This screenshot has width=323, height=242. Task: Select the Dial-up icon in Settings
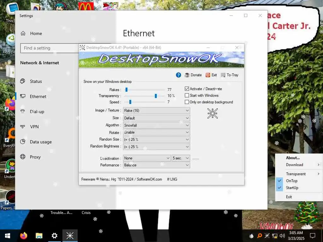click(23, 111)
